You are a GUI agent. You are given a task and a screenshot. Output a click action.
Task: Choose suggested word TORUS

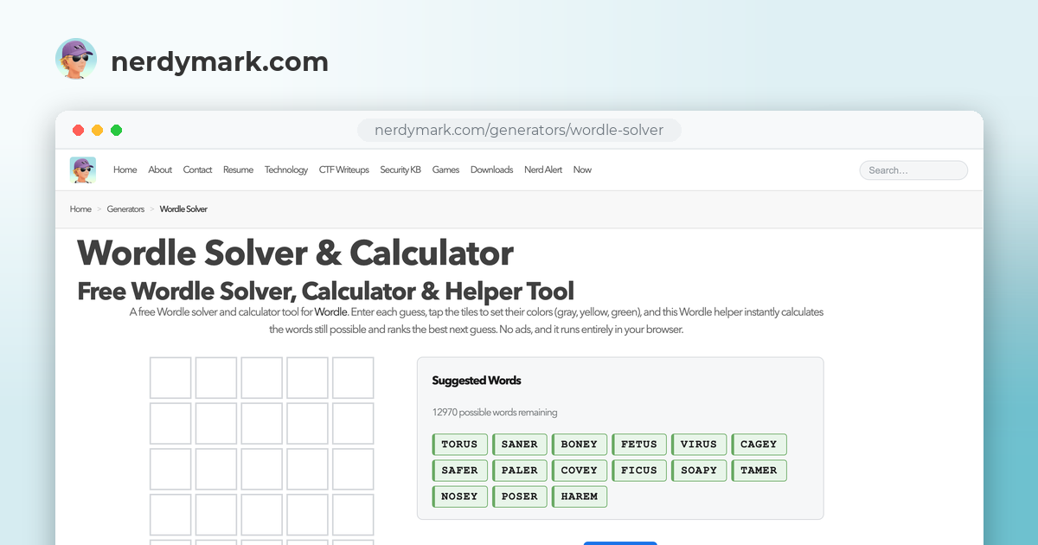(x=460, y=445)
